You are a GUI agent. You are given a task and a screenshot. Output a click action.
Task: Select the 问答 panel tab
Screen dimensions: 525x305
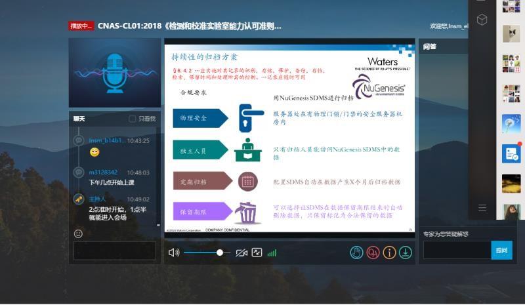point(430,47)
